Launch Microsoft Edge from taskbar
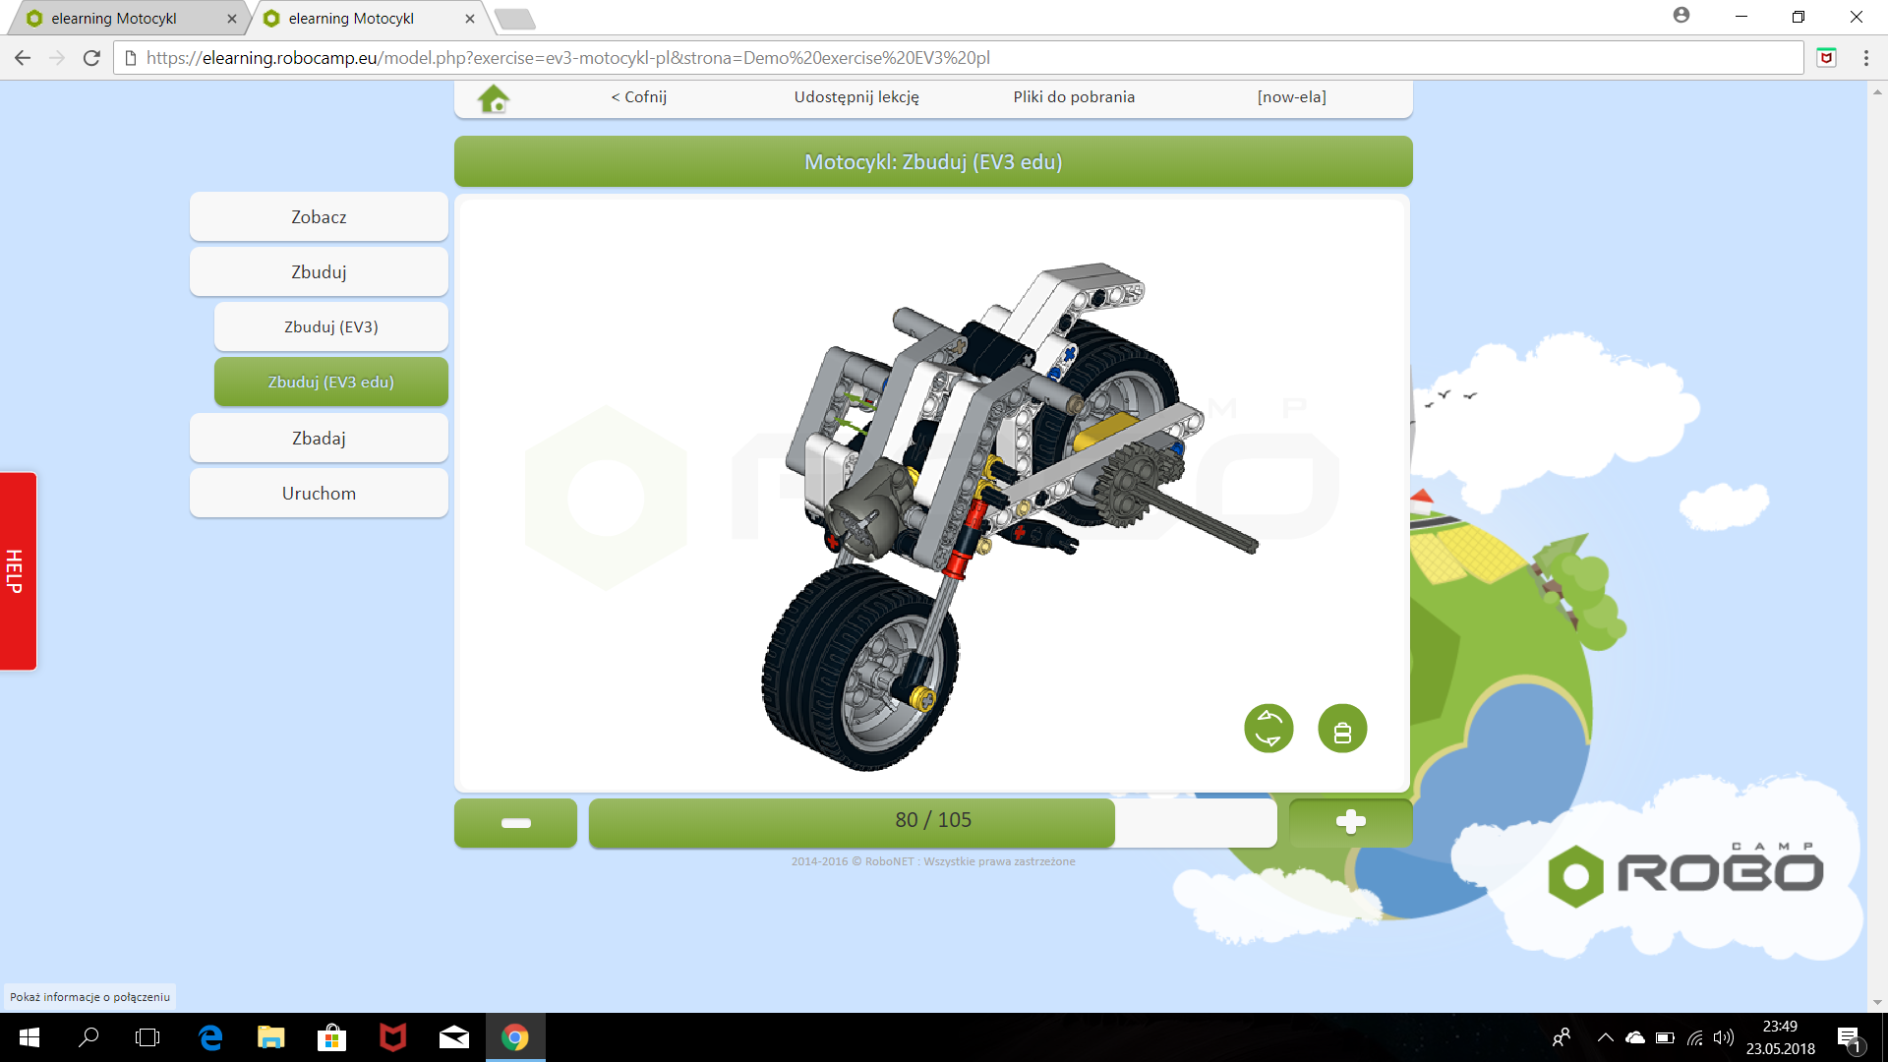Screen dimensions: 1888x1062 (210, 1037)
